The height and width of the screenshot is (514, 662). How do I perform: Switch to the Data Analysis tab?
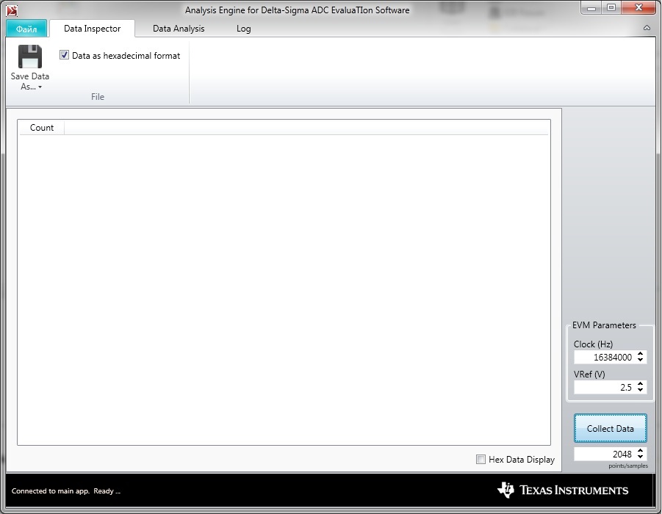pos(179,29)
